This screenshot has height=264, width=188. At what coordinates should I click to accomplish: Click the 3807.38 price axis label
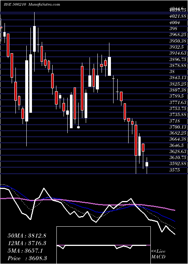178,90
